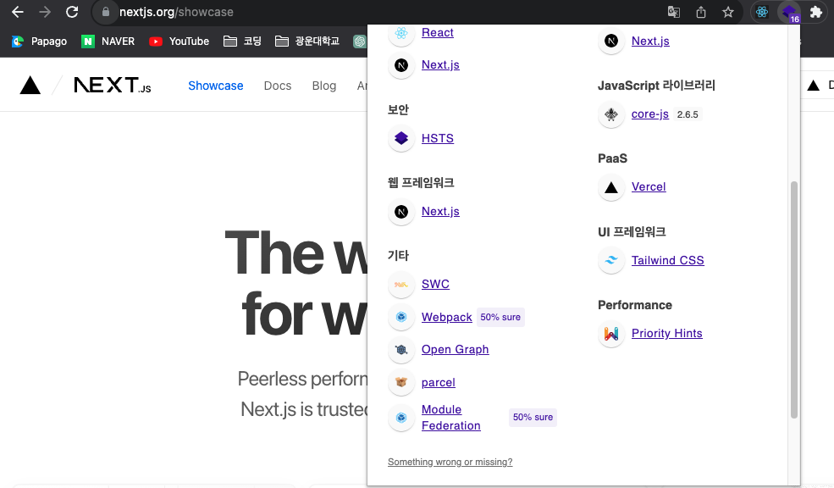The width and height of the screenshot is (834, 488).
Task: Open the extensions puzzle icon
Action: [816, 12]
